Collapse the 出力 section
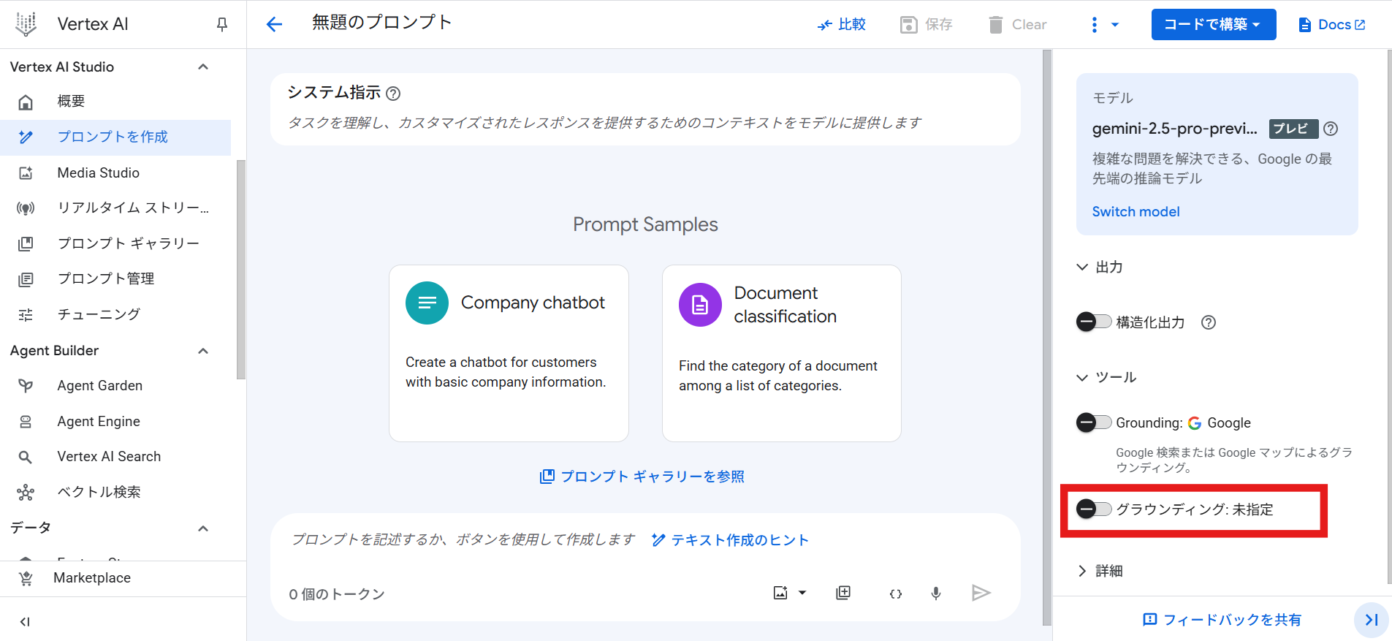Screen dimensions: 1392x641 [x=1082, y=267]
